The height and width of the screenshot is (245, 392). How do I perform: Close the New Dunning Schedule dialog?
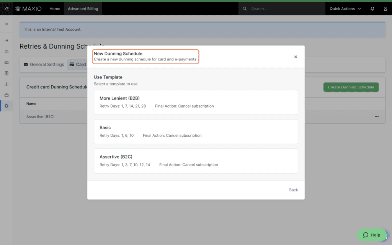[x=296, y=57]
